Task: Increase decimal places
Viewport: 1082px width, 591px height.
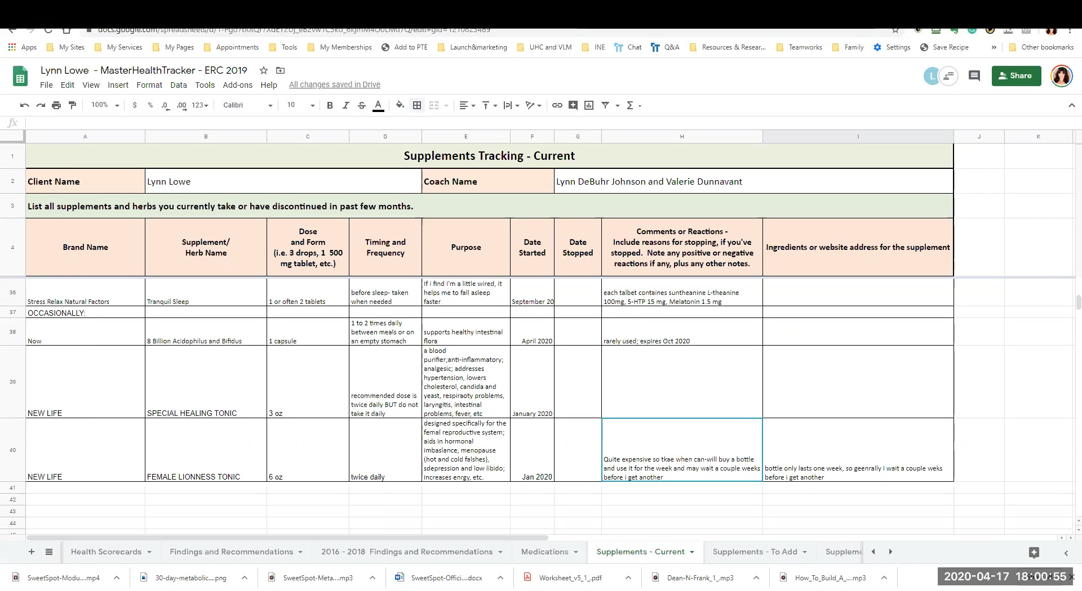Action: pos(181,105)
